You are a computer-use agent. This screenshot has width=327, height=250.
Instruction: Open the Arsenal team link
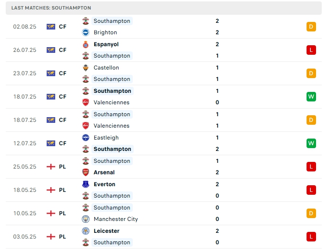(x=104, y=172)
